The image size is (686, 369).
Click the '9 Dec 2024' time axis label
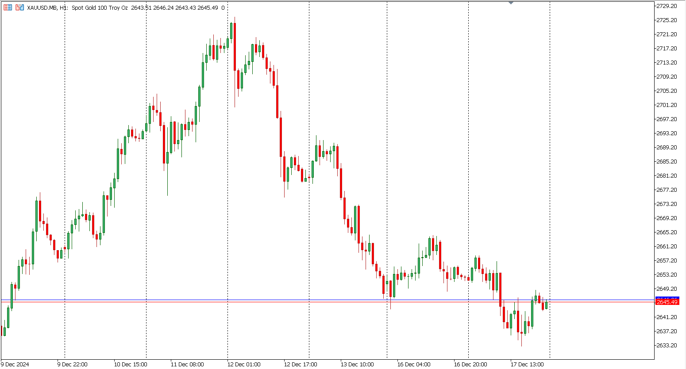(x=15, y=365)
